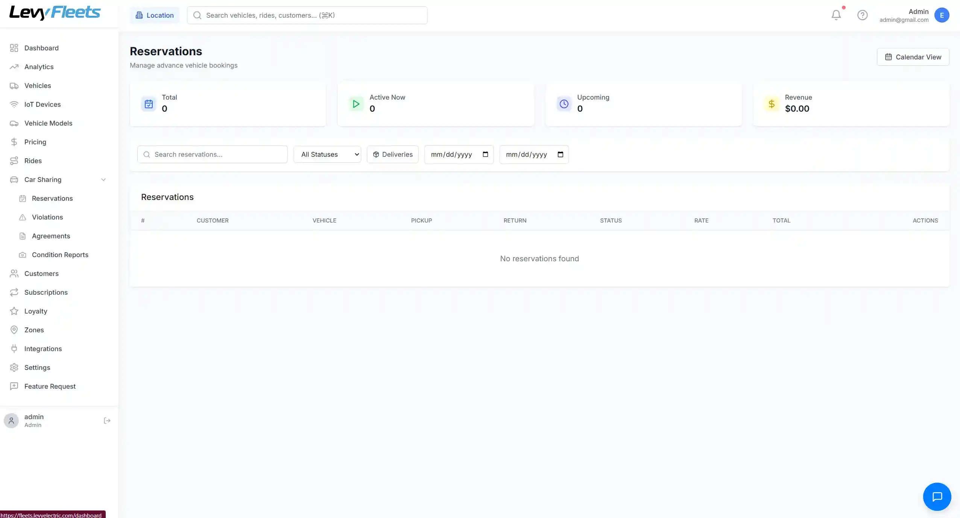Log out using the sidebar icon
The height and width of the screenshot is (518, 960).
pos(107,420)
